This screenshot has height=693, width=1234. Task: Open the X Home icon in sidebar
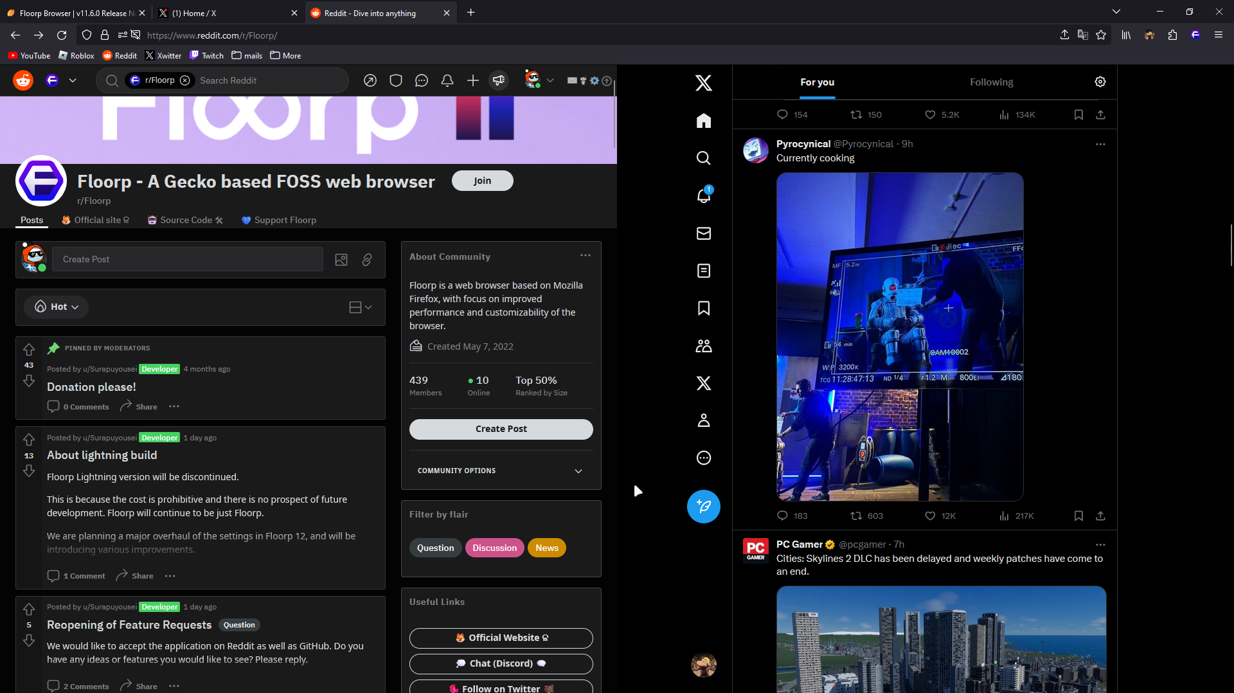704,121
